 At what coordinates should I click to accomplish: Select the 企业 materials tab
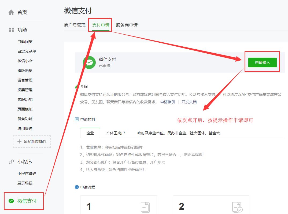click(x=90, y=133)
